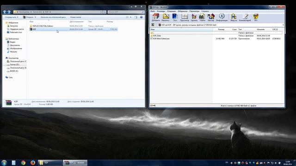Click the Просмотр (View) icon in WinRAR
This screenshot has width=296, height=166.
point(185,18)
